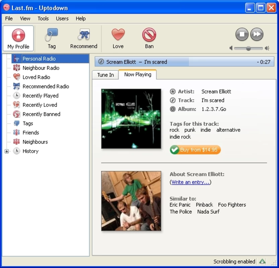Viewport: 279px width, 268px height.
Task: Select the Now Playing tab
Action: pos(138,74)
